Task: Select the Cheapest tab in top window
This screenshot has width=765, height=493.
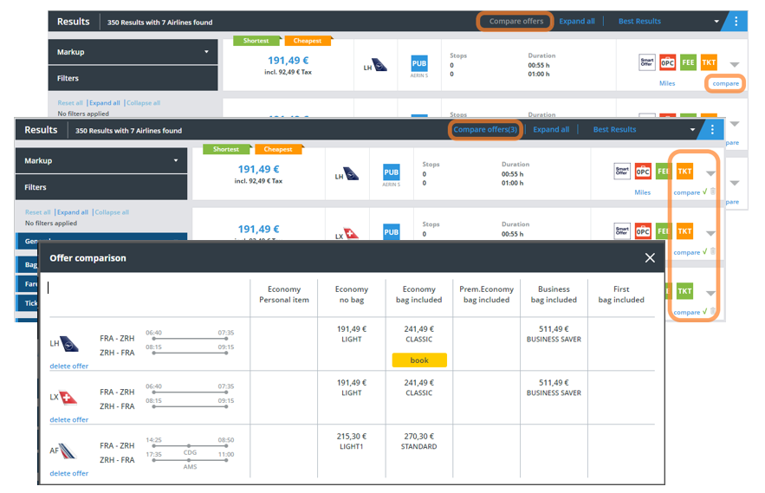Action: point(308,41)
